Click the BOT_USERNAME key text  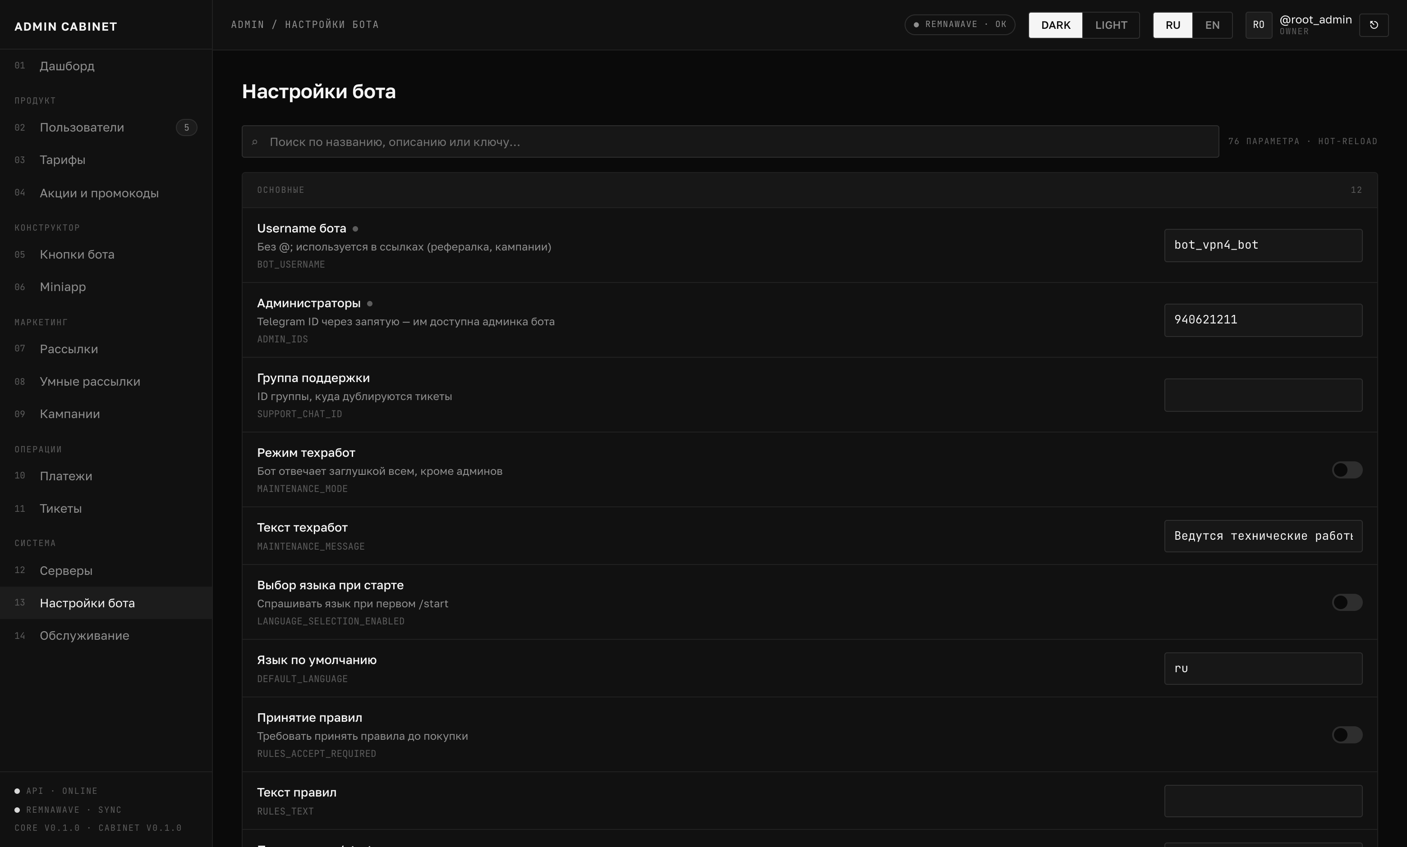coord(291,264)
